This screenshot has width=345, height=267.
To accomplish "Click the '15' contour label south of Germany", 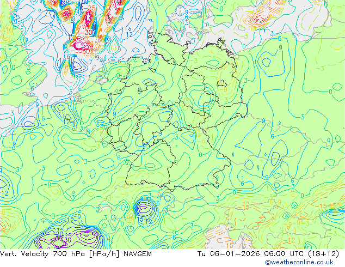I will click(140, 220).
